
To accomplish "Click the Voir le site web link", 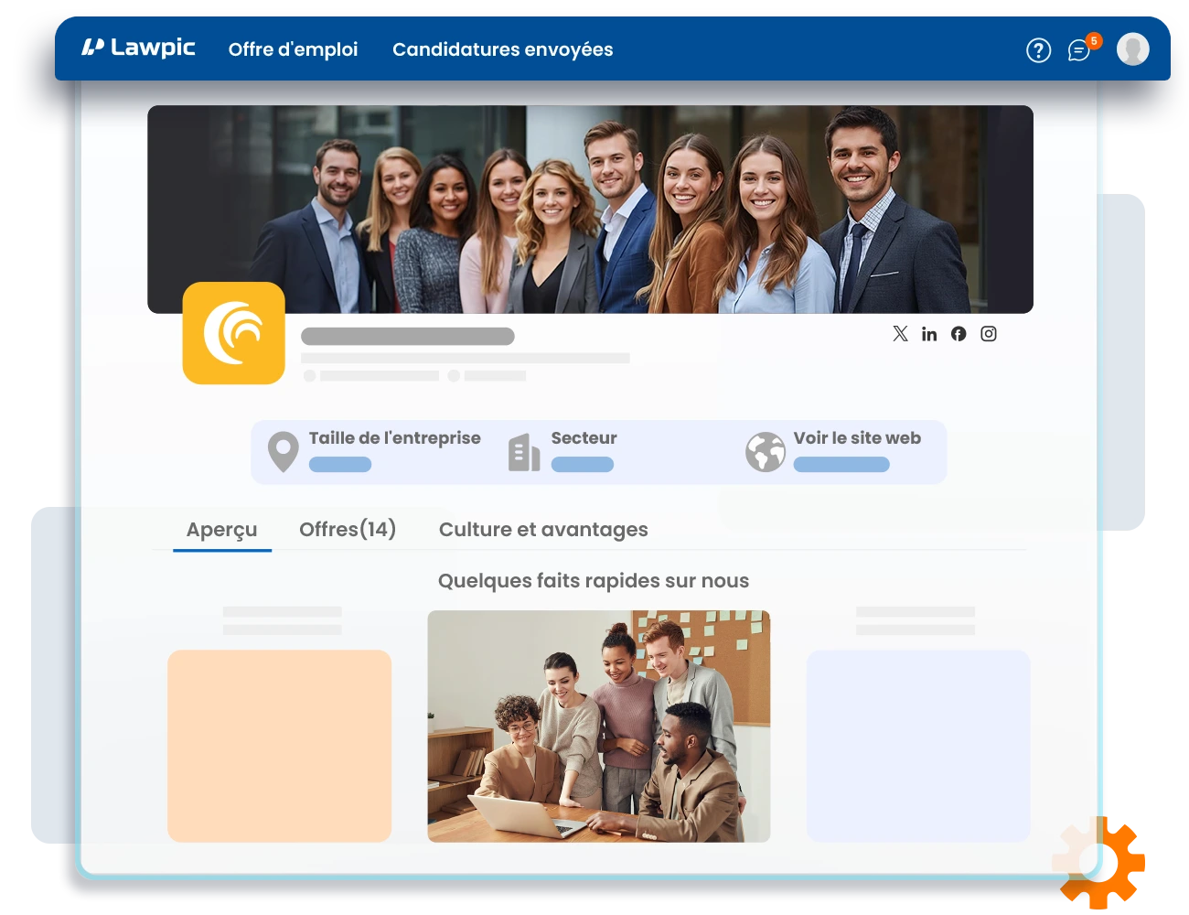I will point(857,438).
